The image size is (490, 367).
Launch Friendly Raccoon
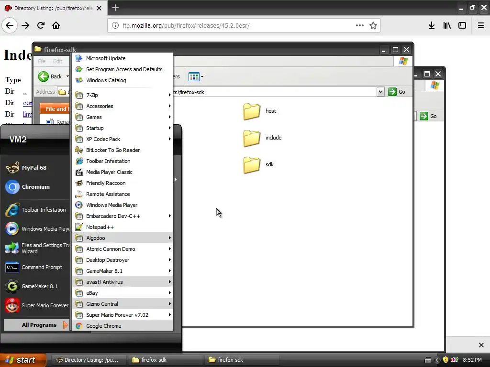point(122,183)
